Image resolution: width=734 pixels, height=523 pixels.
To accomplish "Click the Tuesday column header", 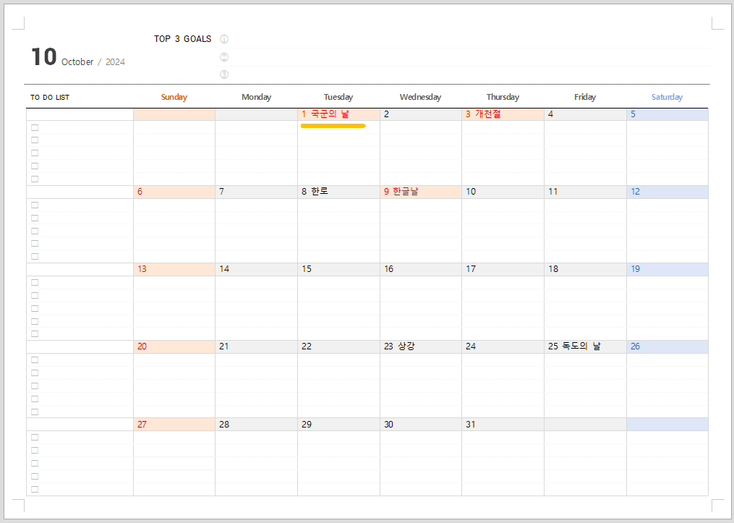I will 338,97.
